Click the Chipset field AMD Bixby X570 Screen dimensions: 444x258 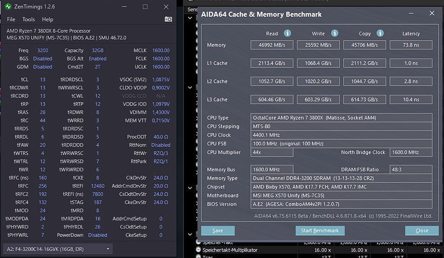coord(341,187)
